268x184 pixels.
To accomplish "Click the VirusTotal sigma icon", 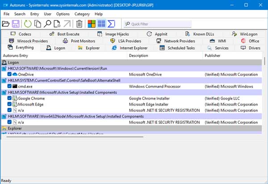I will click(x=111, y=24).
